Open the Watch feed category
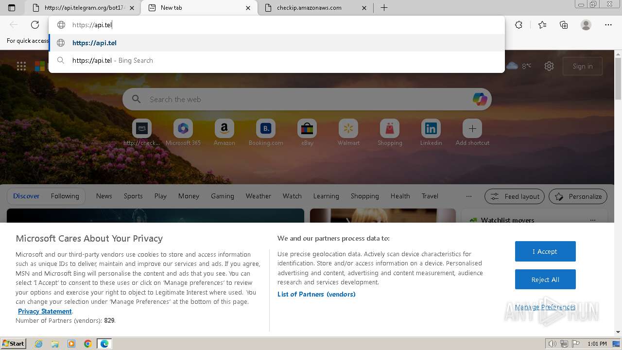The width and height of the screenshot is (622, 350). pyautogui.click(x=292, y=196)
